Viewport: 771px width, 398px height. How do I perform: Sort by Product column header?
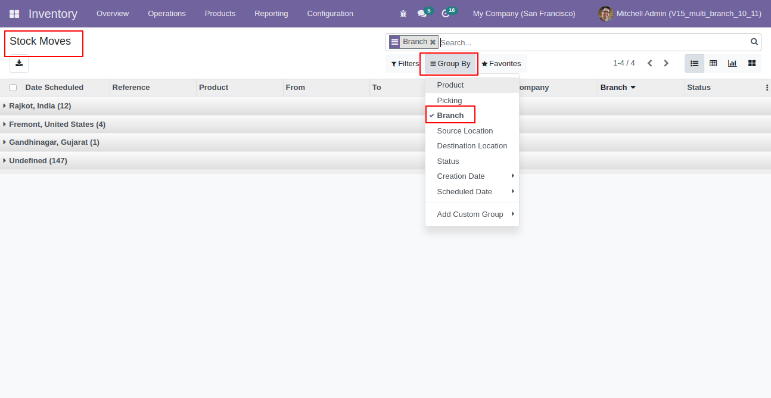[240, 88]
